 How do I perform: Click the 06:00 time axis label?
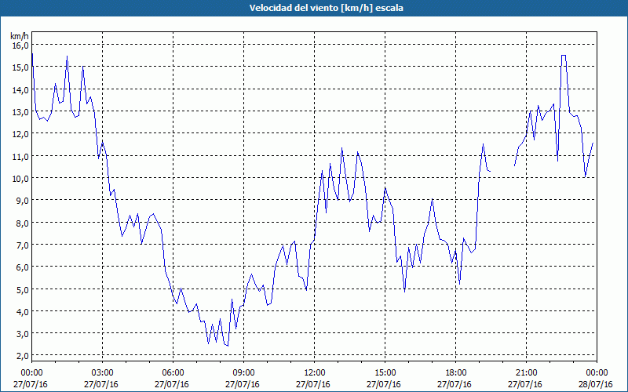point(173,373)
